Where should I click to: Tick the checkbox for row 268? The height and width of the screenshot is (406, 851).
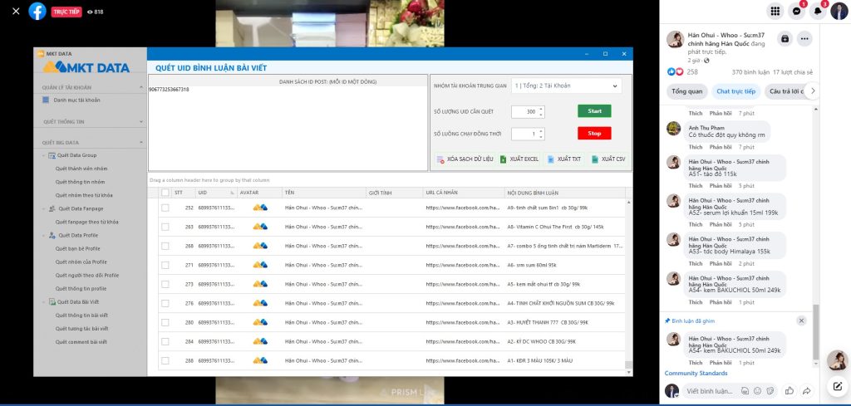(165, 246)
